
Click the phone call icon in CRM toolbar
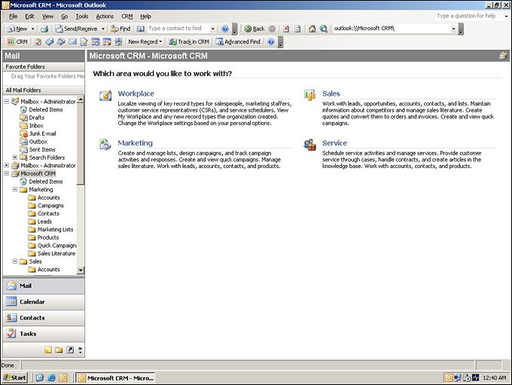(61, 41)
